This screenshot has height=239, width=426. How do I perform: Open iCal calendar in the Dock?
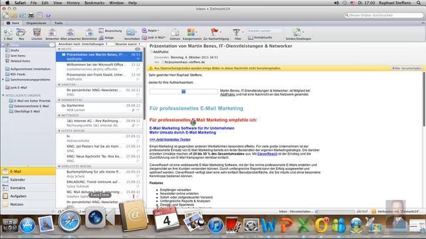click(166, 218)
